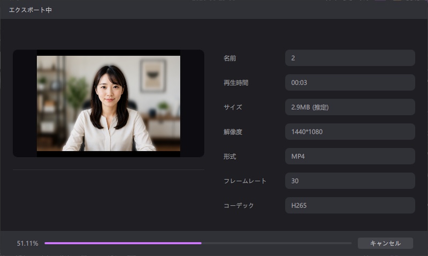Click the 形式 label
Viewport: 428px width, 256px height.
pyautogui.click(x=230, y=156)
